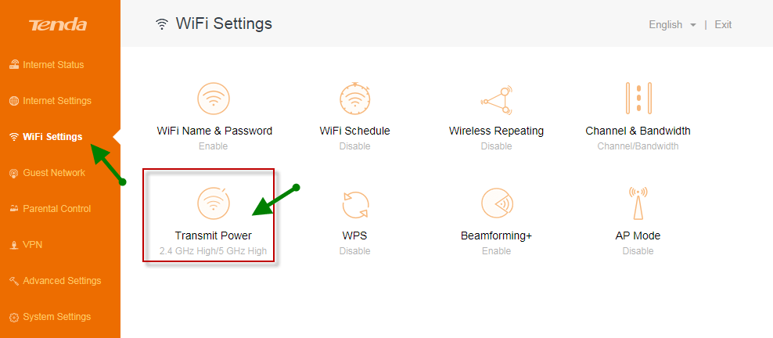The width and height of the screenshot is (773, 338).
Task: Expand the English language dropdown
Action: (x=672, y=24)
